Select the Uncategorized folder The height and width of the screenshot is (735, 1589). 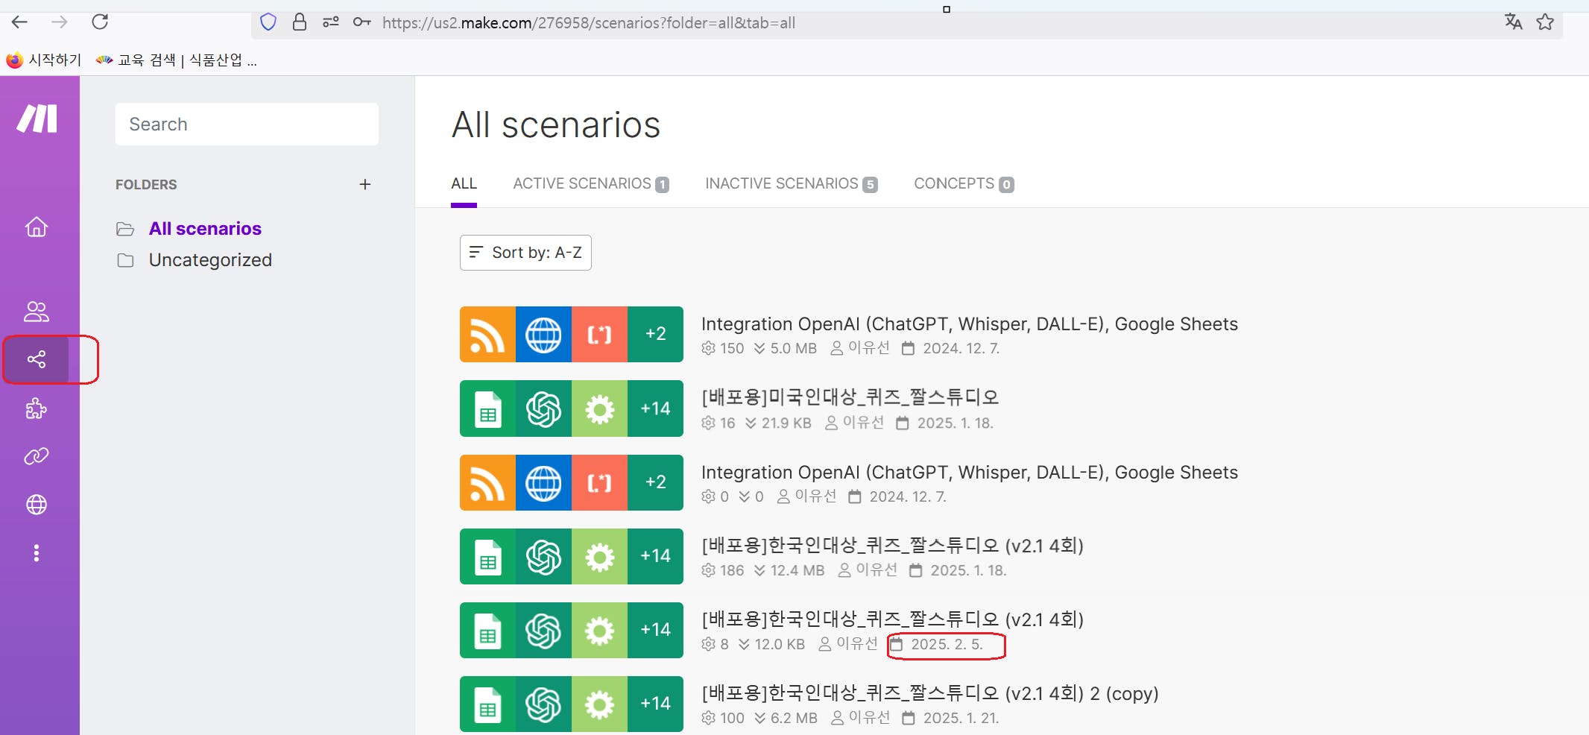210,259
